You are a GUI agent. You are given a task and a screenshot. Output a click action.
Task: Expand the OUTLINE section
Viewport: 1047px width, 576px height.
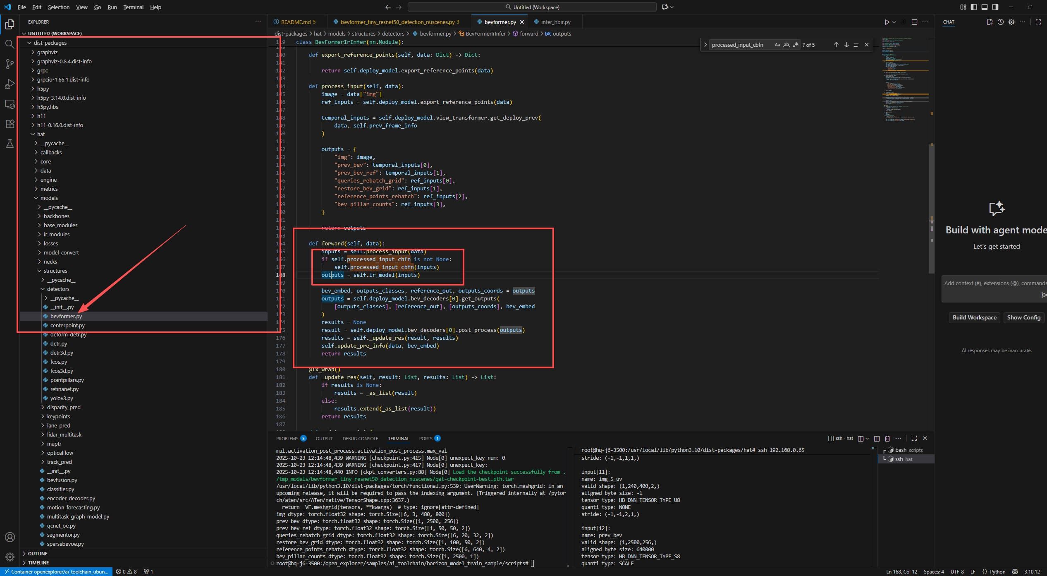point(38,554)
